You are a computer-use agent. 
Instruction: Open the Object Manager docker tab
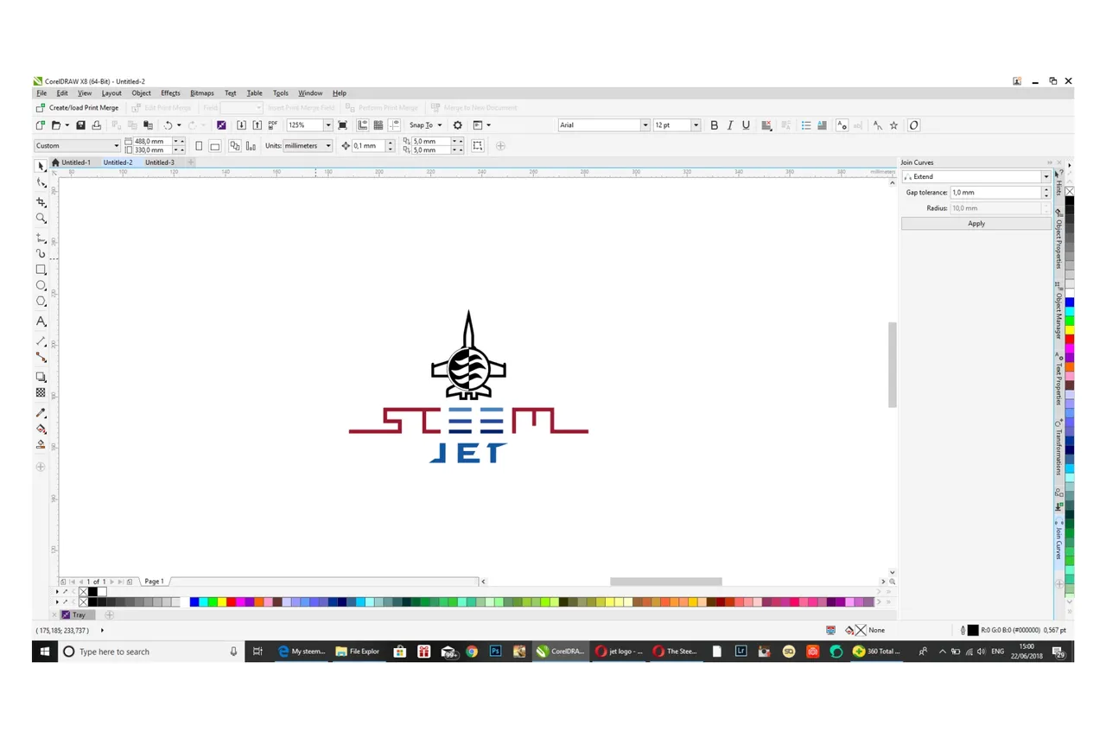pyautogui.click(x=1058, y=309)
